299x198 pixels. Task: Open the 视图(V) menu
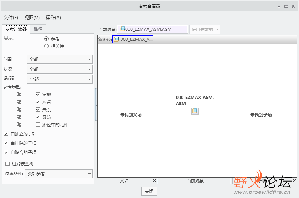click(x=32, y=18)
